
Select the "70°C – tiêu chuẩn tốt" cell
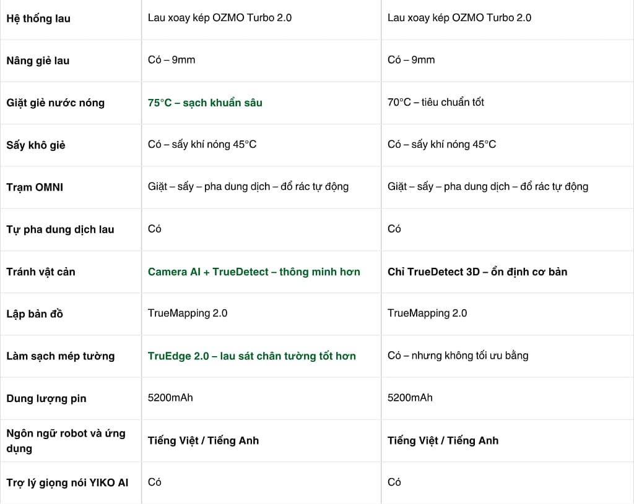(436, 102)
